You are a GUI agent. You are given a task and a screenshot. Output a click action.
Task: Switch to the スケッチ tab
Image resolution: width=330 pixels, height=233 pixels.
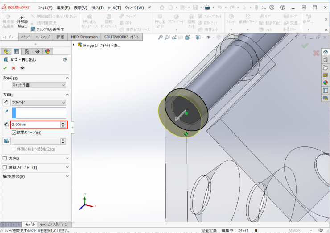coord(25,37)
